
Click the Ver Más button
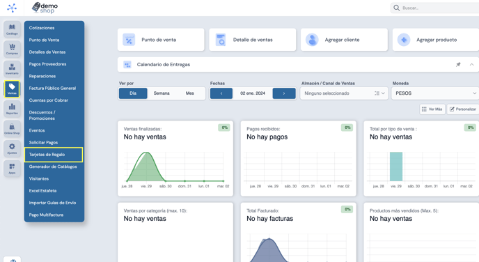pos(432,109)
